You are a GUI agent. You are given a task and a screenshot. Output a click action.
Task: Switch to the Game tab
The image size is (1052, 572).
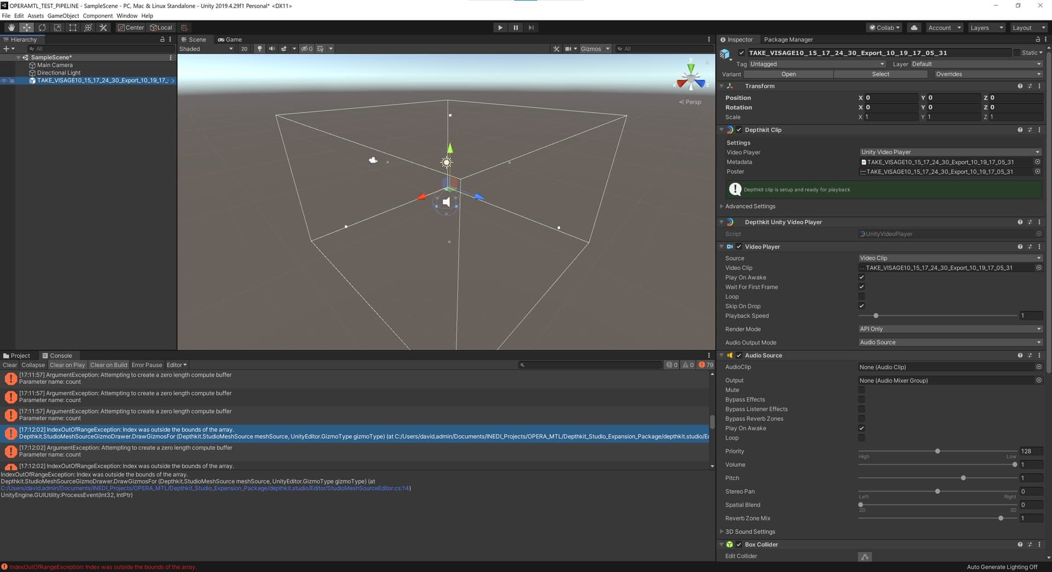click(x=230, y=39)
